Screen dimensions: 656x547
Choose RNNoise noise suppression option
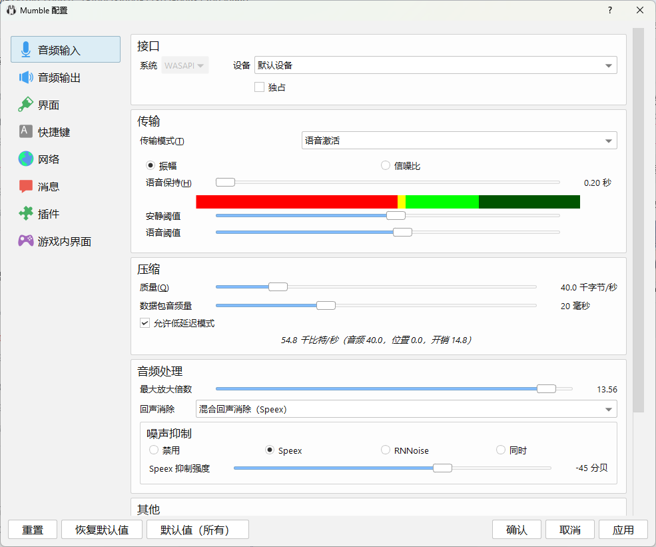pyautogui.click(x=386, y=450)
